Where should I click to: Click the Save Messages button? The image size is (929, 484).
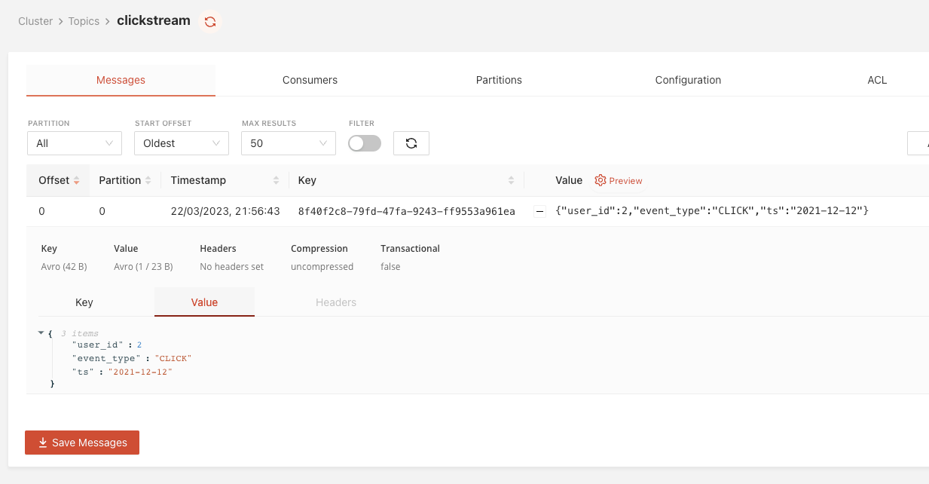tap(81, 442)
